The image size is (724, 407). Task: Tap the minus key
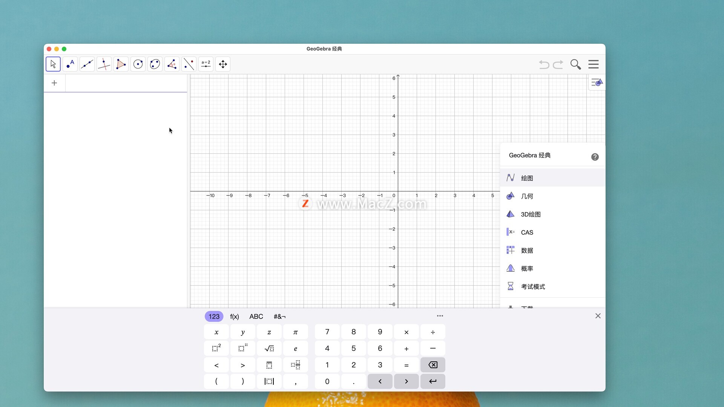pos(433,349)
